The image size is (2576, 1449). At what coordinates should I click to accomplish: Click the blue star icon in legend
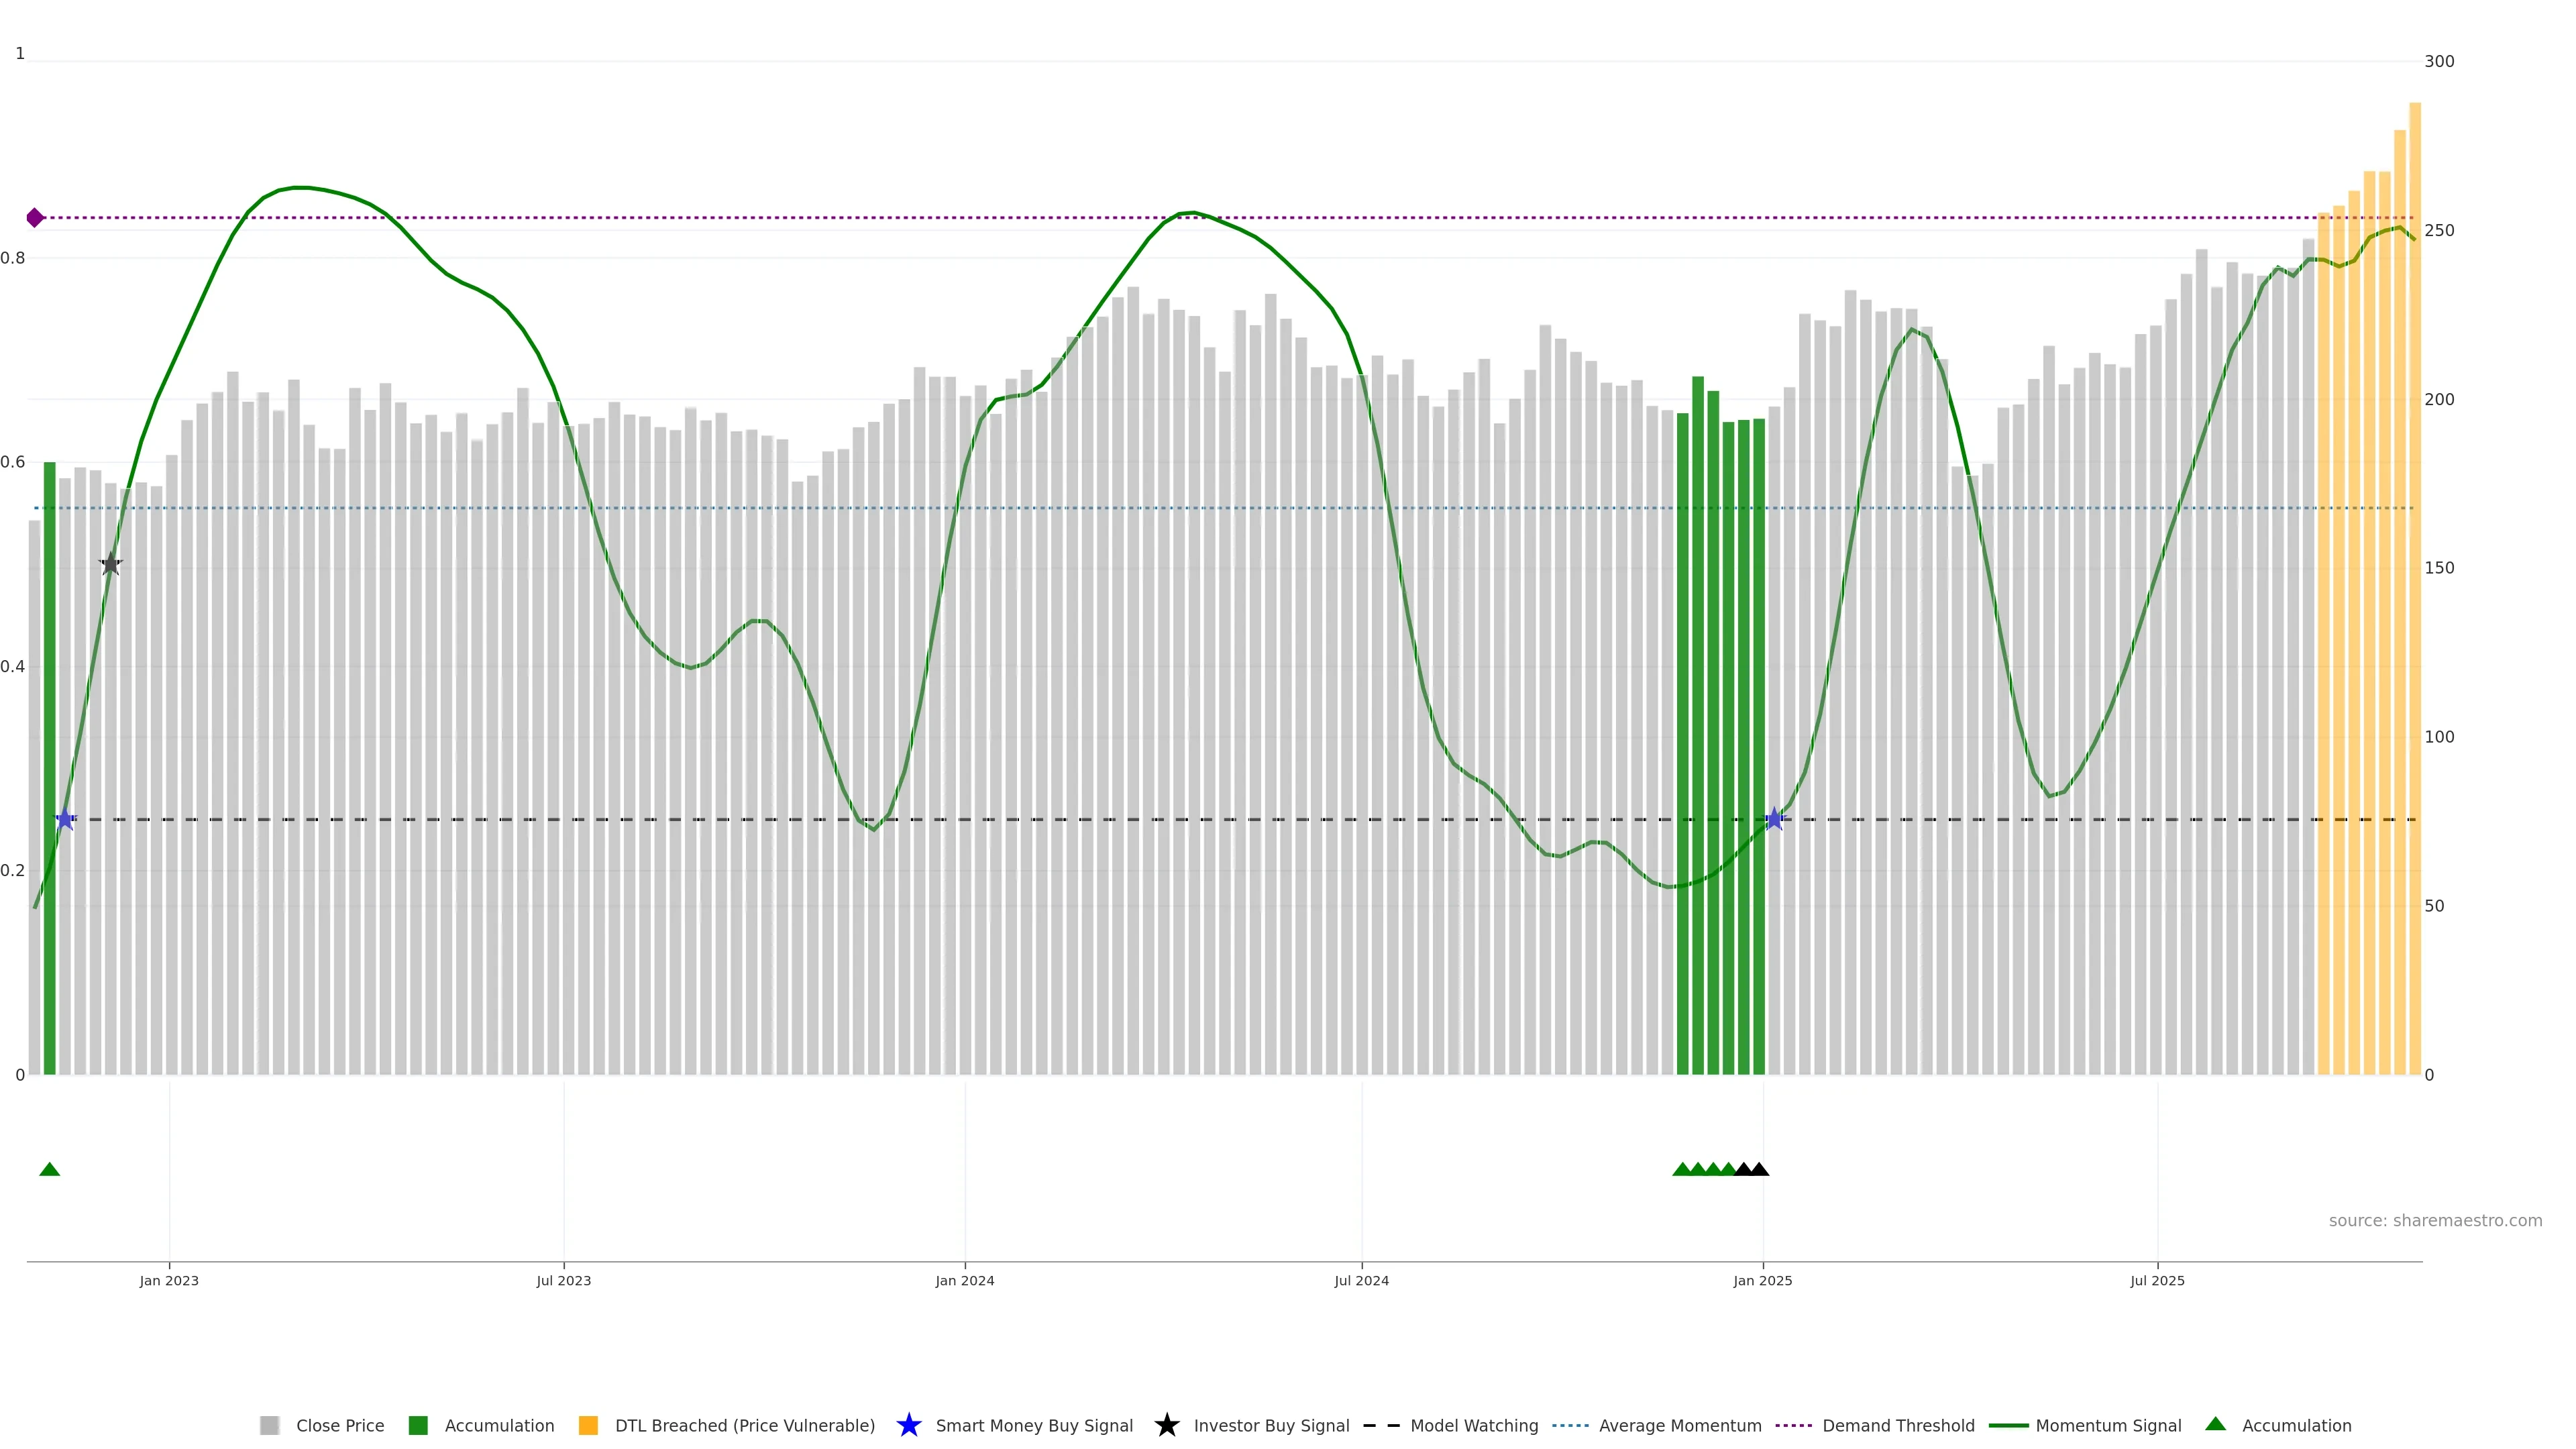[x=908, y=1425]
